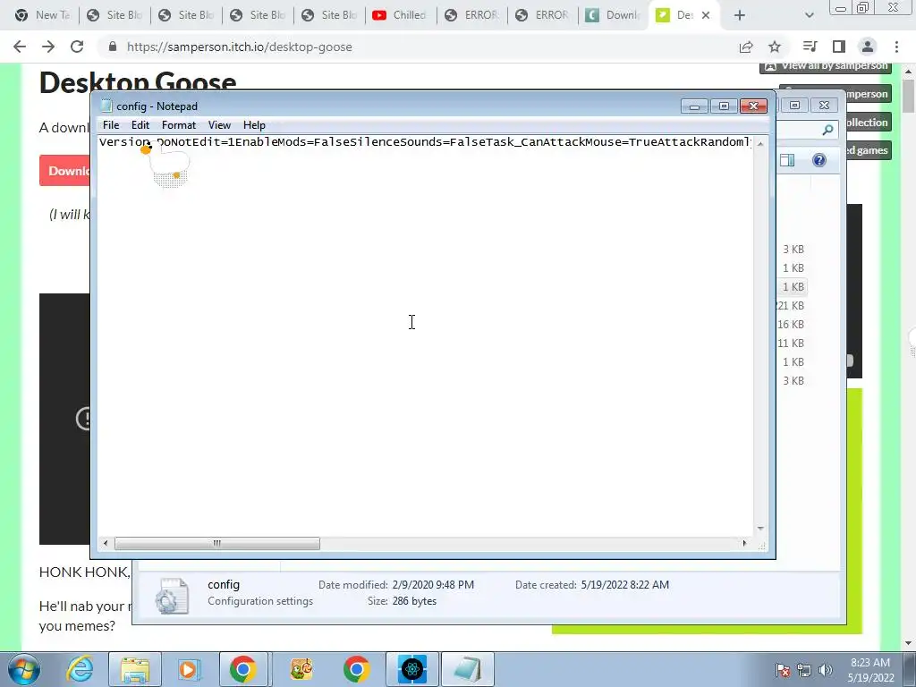Open the Windows Start menu
Viewport: 916px width, 687px height.
[x=24, y=669]
